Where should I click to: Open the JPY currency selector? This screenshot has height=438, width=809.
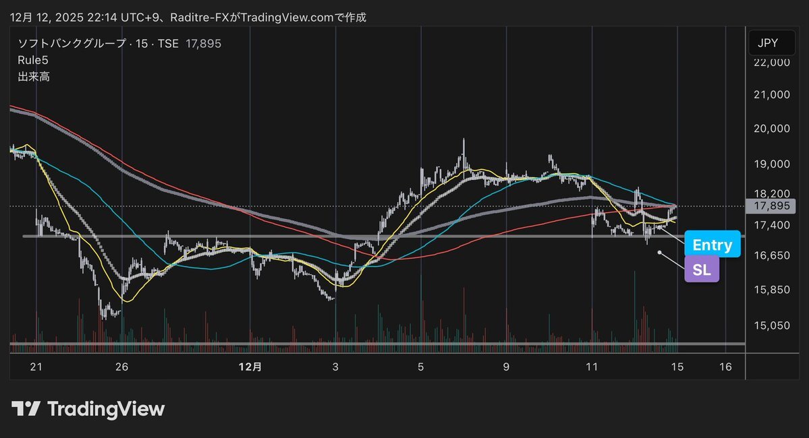(767, 43)
